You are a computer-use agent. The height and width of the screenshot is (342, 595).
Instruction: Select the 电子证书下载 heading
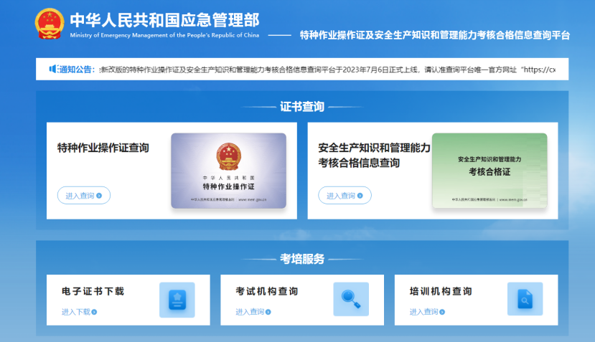(x=93, y=291)
